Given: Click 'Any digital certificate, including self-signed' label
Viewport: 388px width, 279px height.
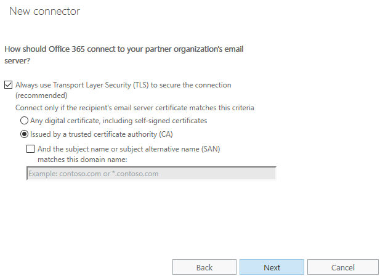Looking at the screenshot, I should (x=119, y=121).
